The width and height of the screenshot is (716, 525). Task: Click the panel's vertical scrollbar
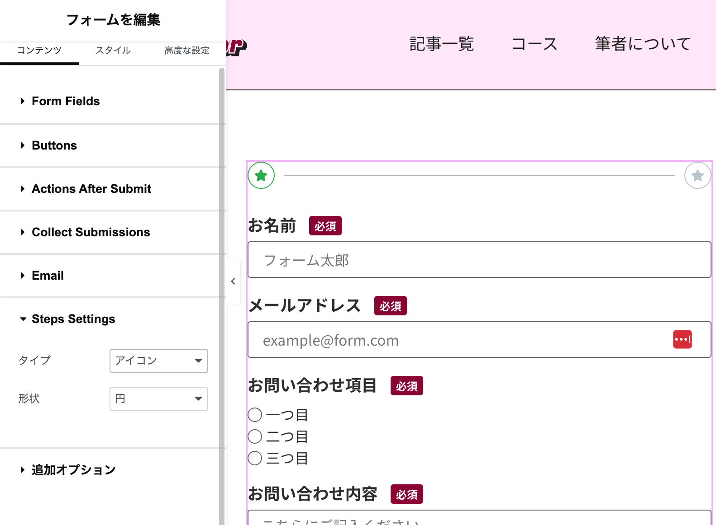[222, 271]
